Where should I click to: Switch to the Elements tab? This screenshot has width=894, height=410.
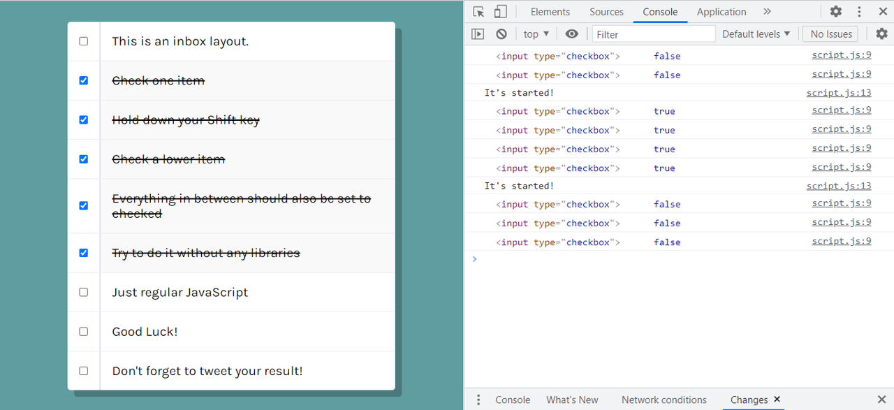pos(550,12)
